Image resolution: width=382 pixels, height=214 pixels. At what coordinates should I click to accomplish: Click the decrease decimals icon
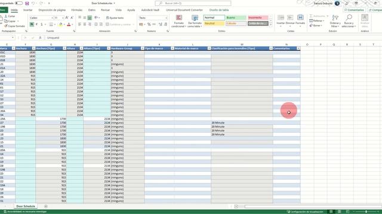[x=166, y=24]
